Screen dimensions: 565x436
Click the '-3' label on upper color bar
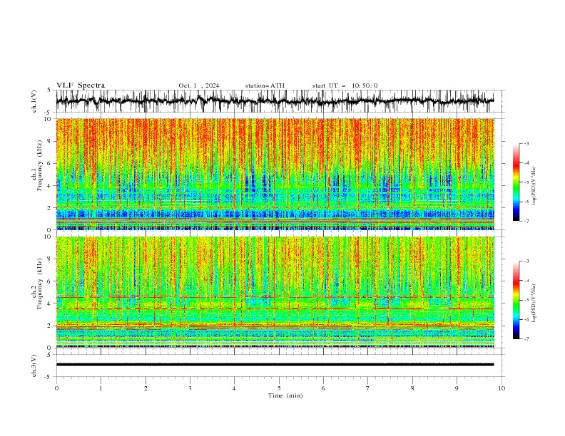(526, 143)
